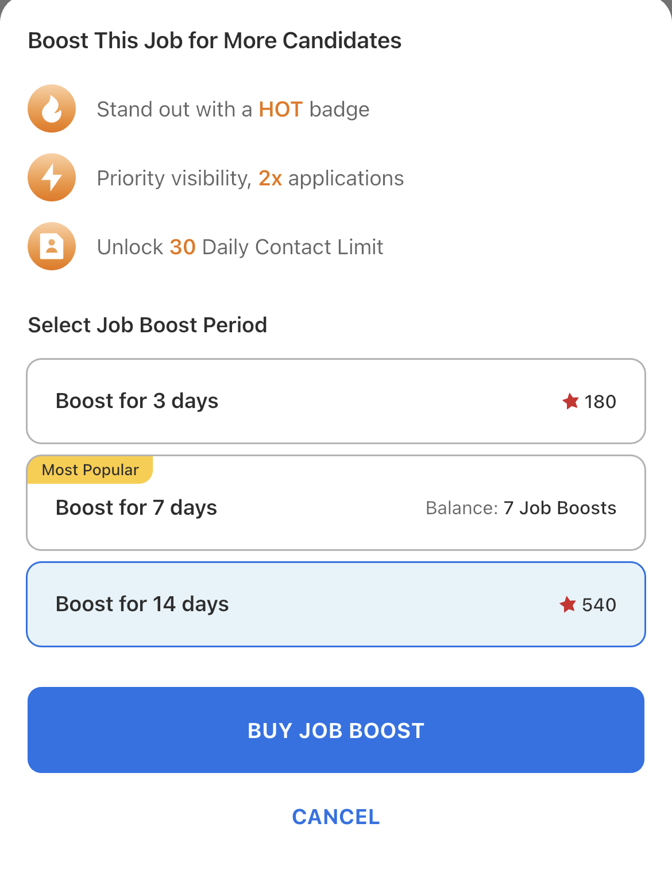Click the lightning bolt priority icon
This screenshot has width=672, height=870.
pos(52,178)
